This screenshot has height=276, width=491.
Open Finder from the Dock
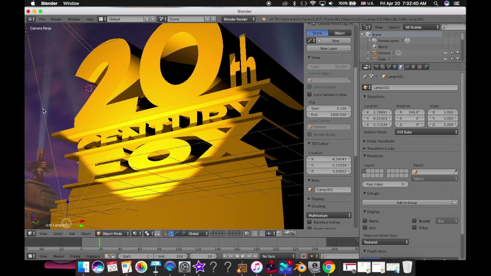coord(83,267)
